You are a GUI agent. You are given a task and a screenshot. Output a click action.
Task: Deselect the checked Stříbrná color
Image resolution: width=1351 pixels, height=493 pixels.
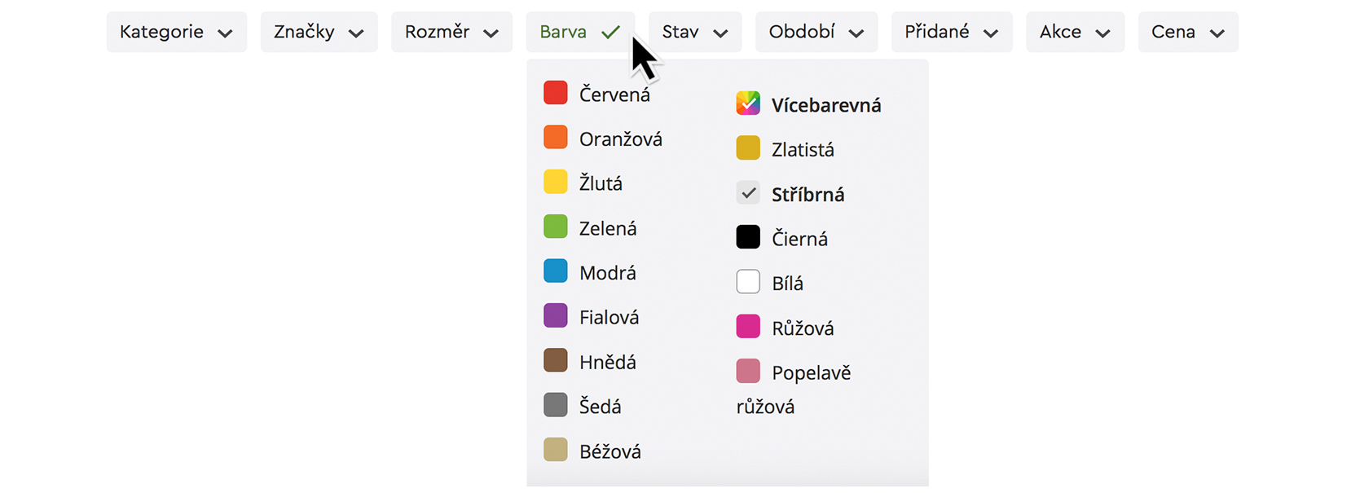pyautogui.click(x=747, y=193)
